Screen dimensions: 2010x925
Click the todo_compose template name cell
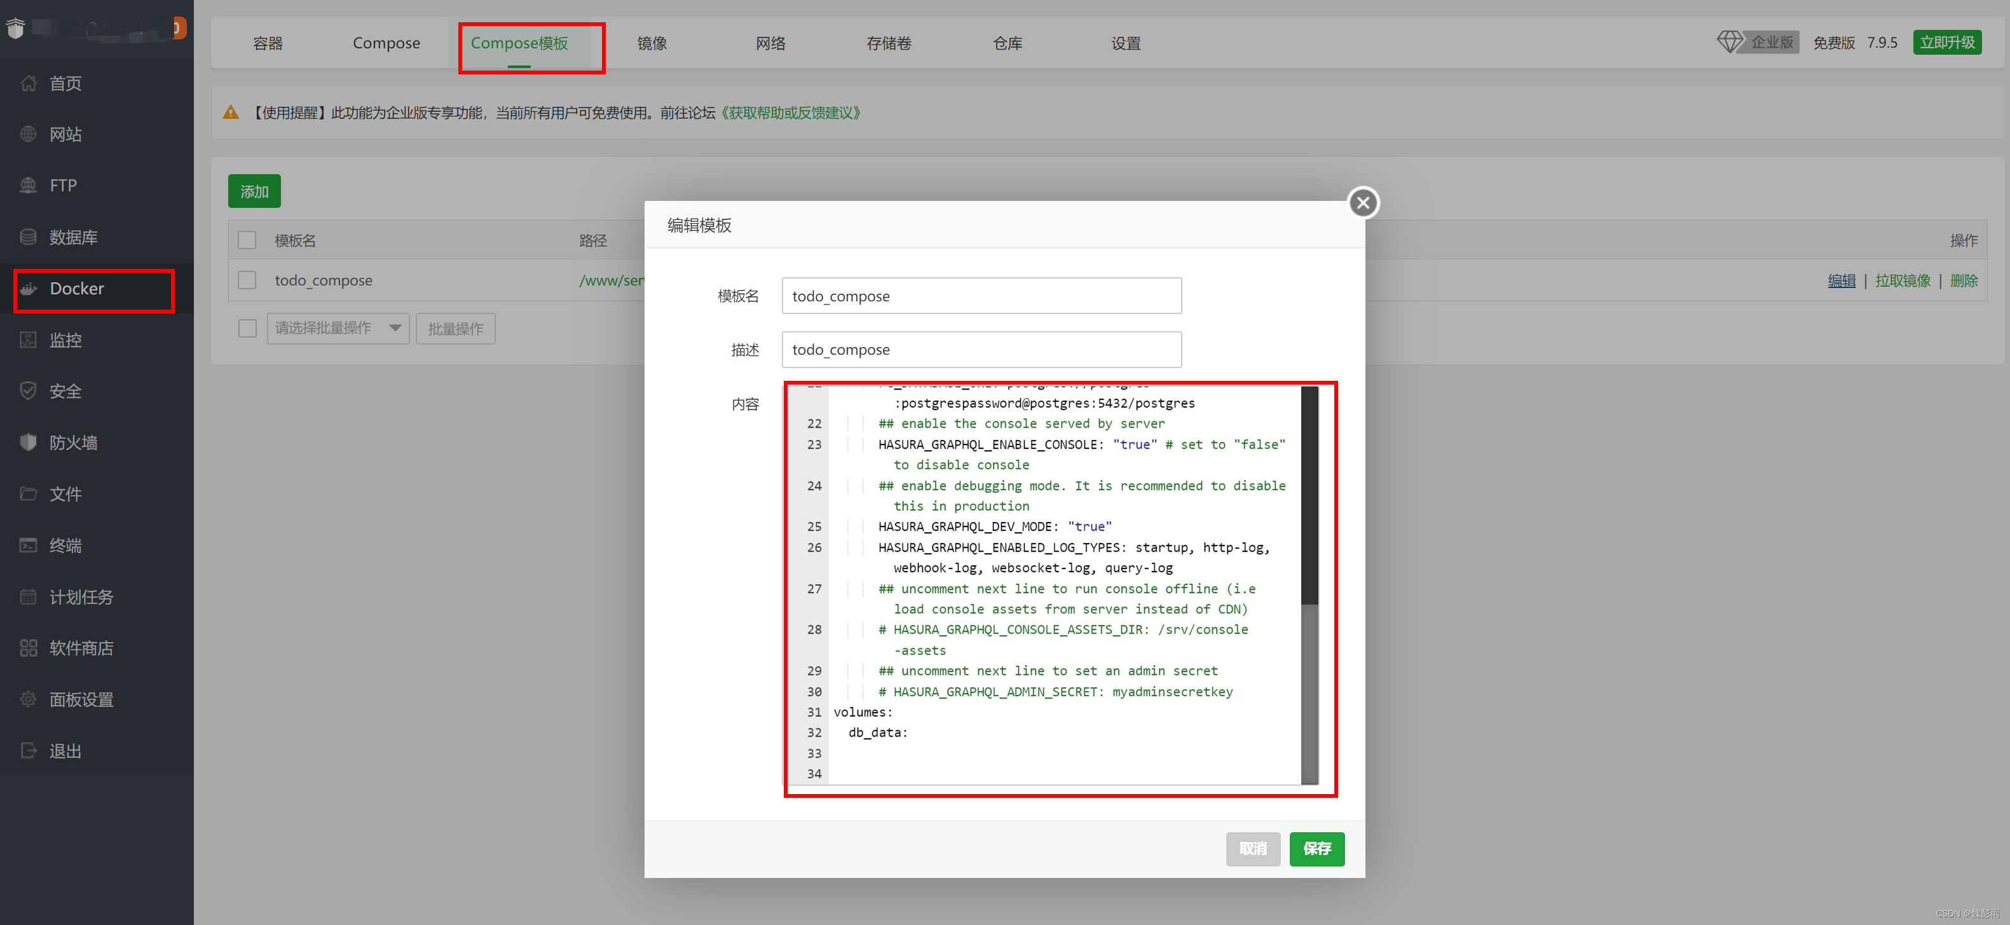click(323, 280)
